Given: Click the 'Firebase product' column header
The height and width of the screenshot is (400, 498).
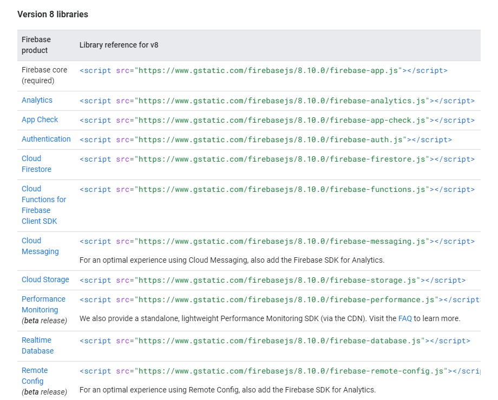Looking at the screenshot, I should click(36, 45).
